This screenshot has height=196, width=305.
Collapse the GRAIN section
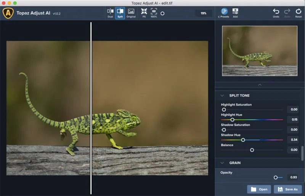point(222,163)
